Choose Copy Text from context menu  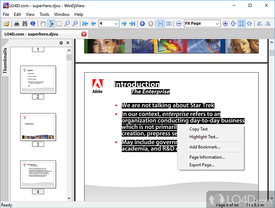(198, 129)
